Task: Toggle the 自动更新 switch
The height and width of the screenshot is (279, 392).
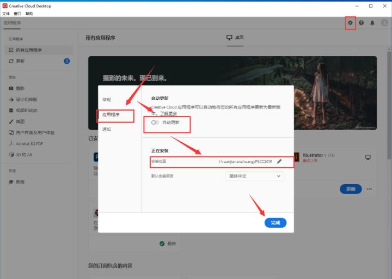Action: 155,123
